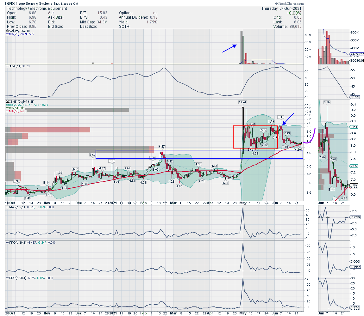Select the MA(5) 6.81 legend

point(16,108)
